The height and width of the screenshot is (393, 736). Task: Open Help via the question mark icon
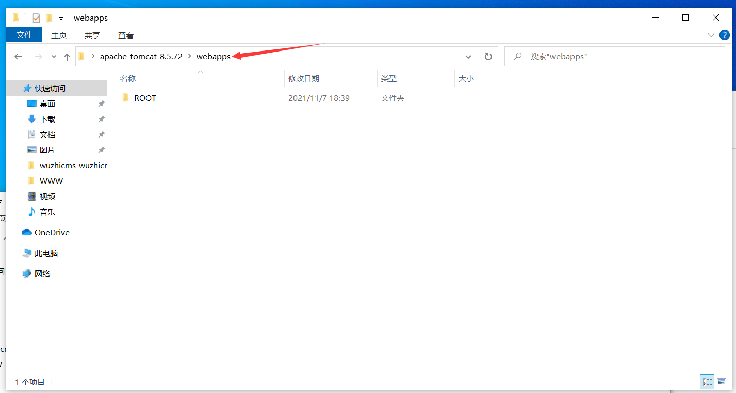pos(725,35)
